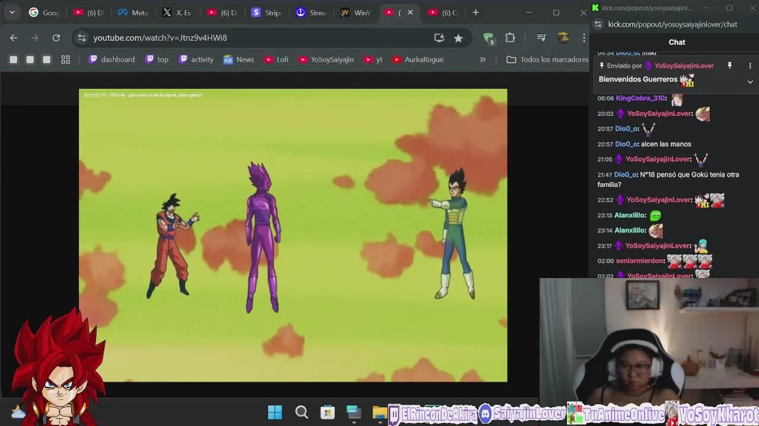This screenshot has width=759, height=426.
Task: Open Microsoft Store from taskbar
Action: coord(327,412)
